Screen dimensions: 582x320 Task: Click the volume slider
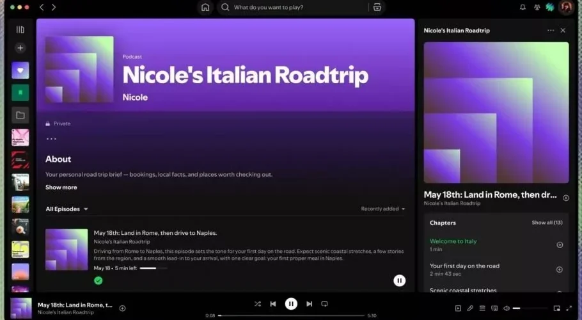[x=530, y=308]
